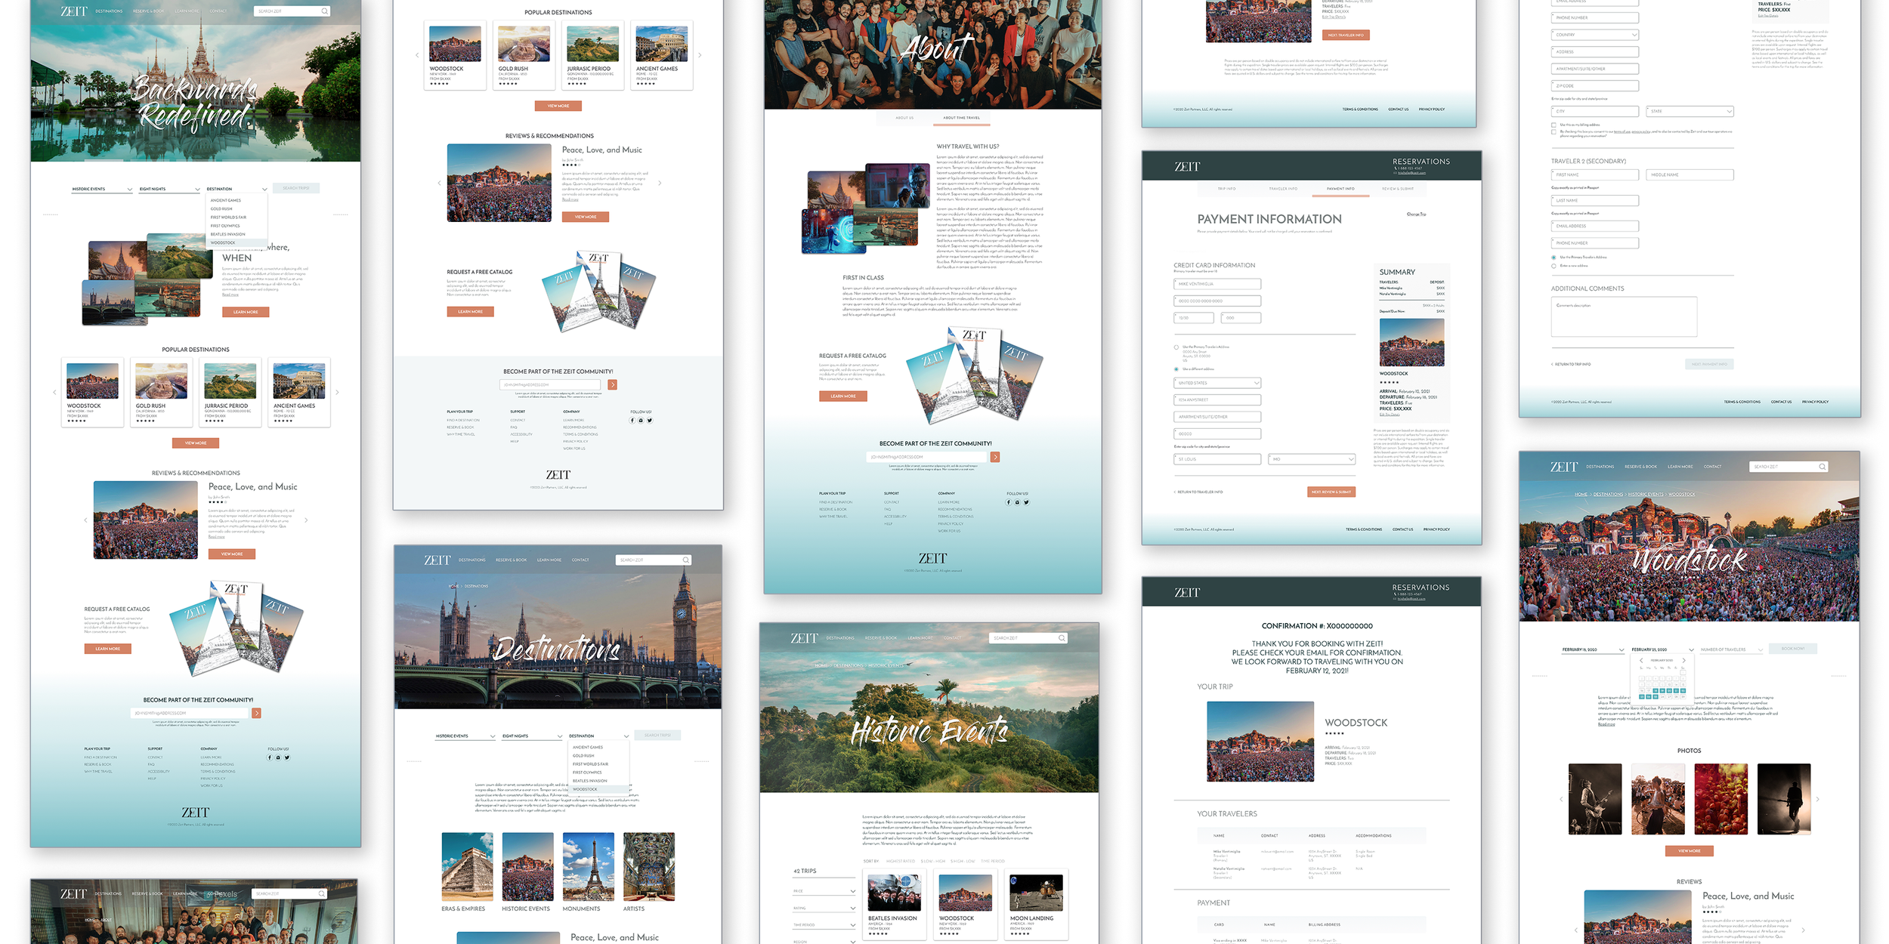Click the Additional Comments text area

(x=1624, y=317)
